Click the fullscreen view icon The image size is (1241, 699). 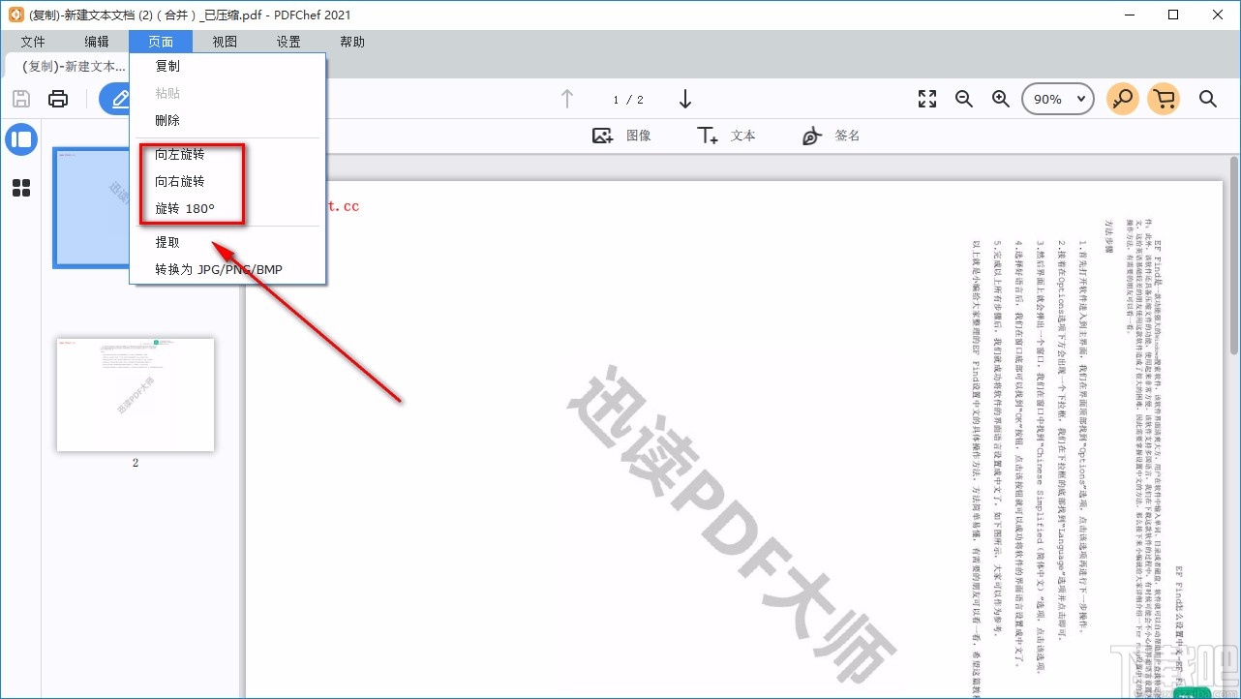tap(926, 98)
